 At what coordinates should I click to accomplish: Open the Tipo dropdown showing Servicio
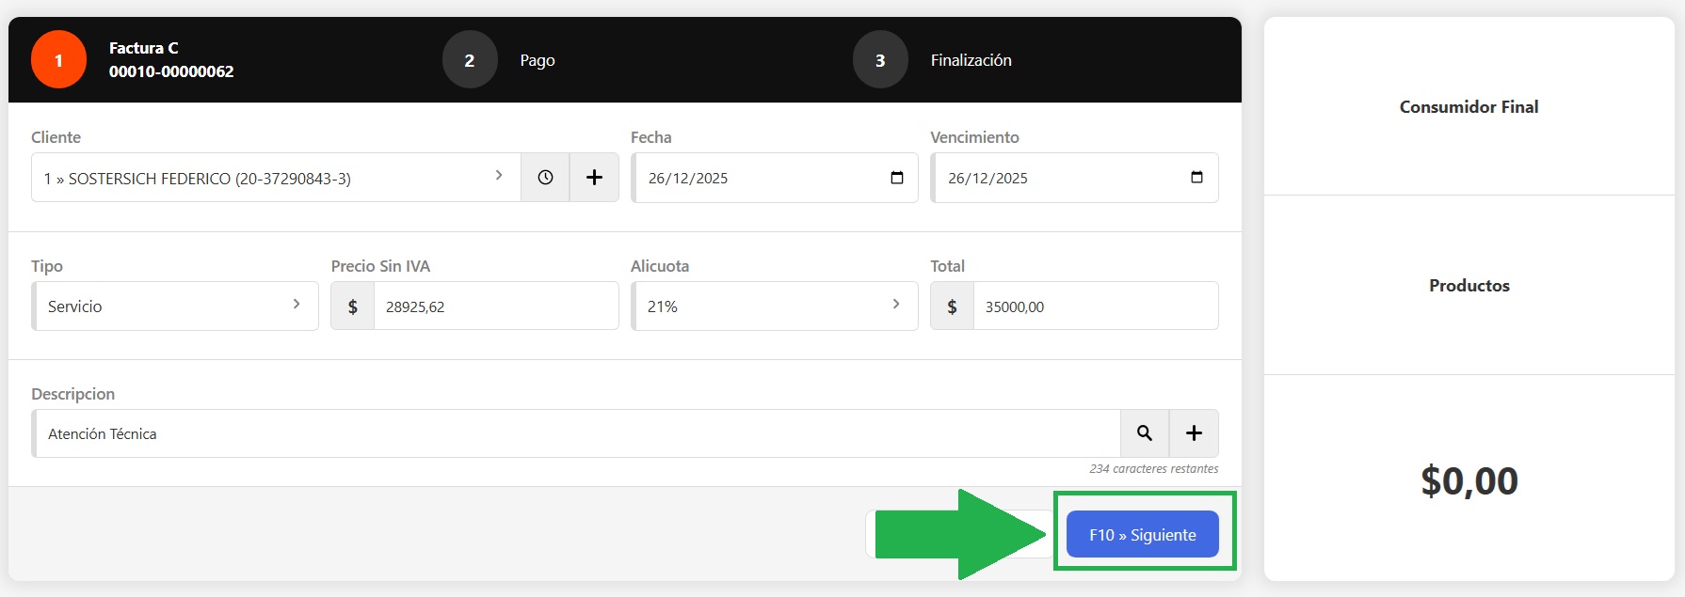coord(175,306)
